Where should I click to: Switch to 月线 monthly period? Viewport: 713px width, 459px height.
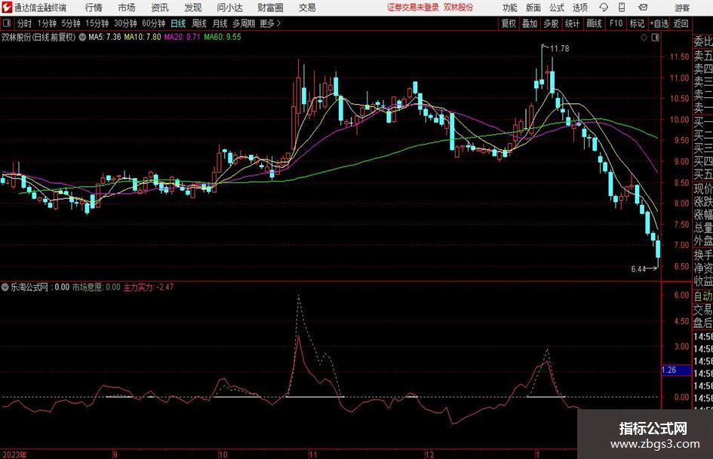point(220,23)
